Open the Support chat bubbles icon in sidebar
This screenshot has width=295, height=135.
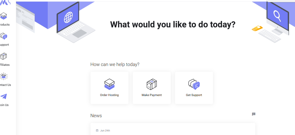(3, 36)
